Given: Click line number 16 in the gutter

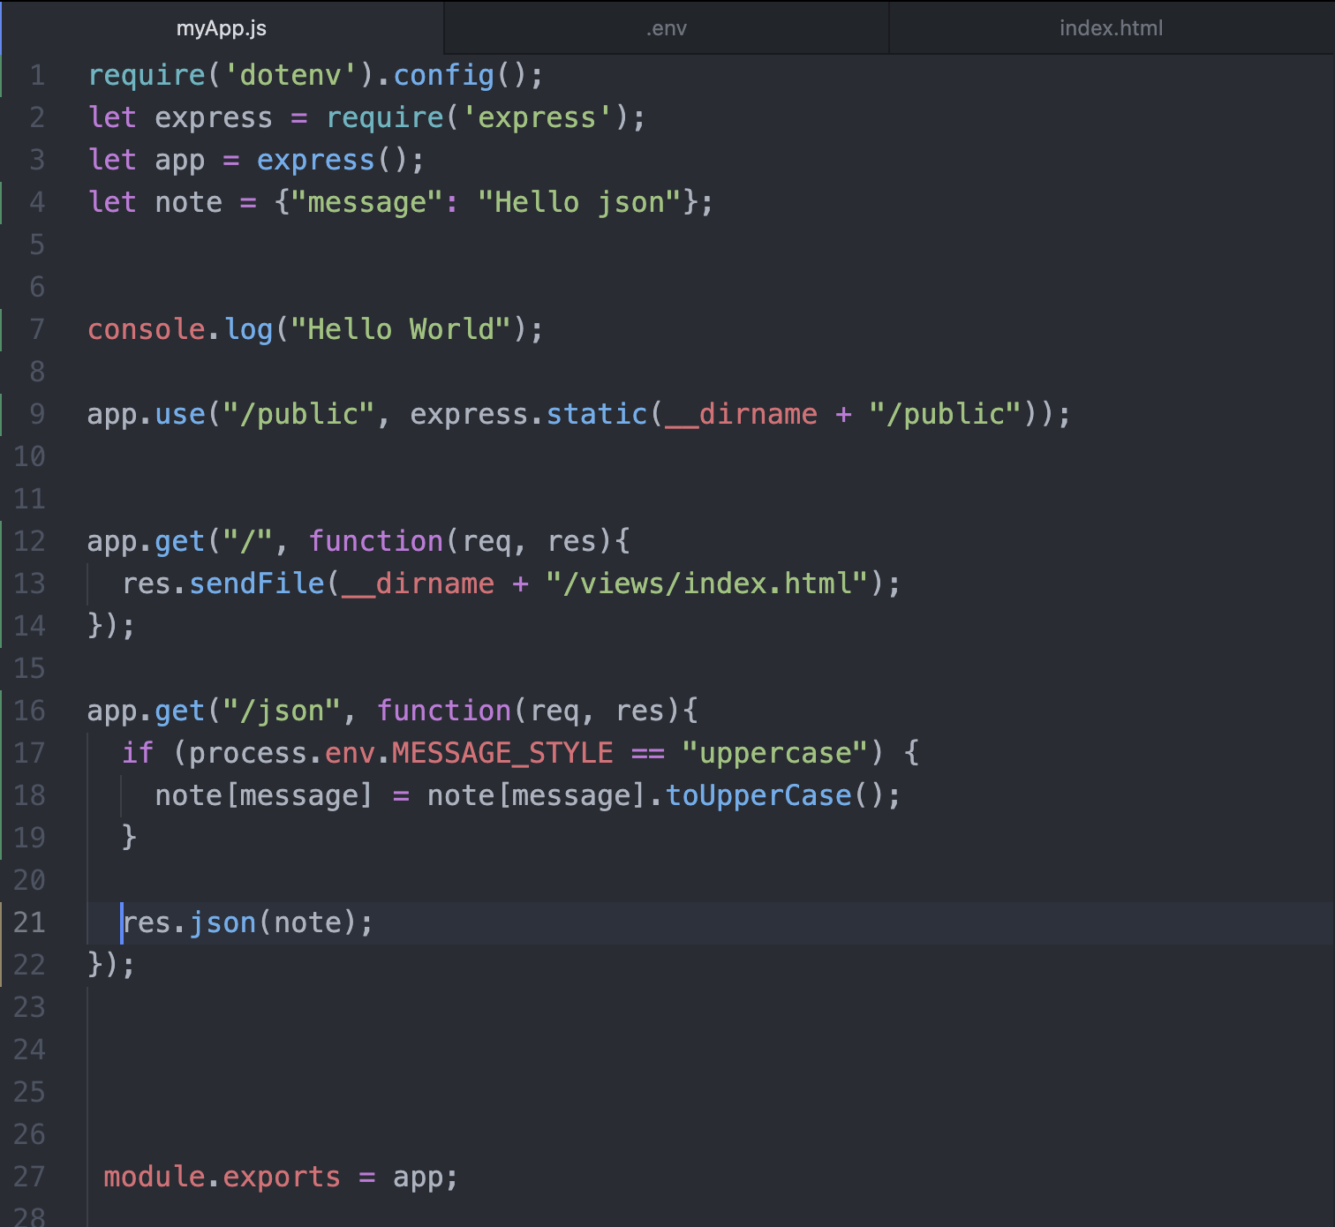Looking at the screenshot, I should point(29,710).
